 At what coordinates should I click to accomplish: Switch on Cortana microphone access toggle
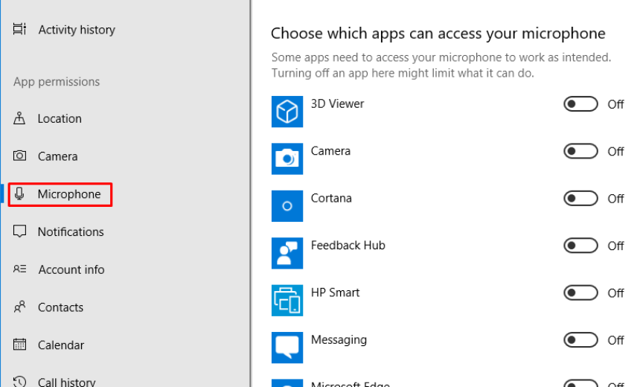click(580, 199)
